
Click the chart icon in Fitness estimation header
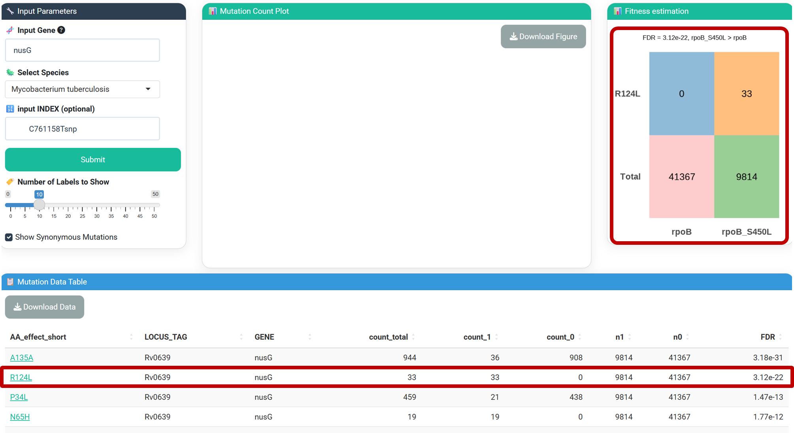point(618,11)
